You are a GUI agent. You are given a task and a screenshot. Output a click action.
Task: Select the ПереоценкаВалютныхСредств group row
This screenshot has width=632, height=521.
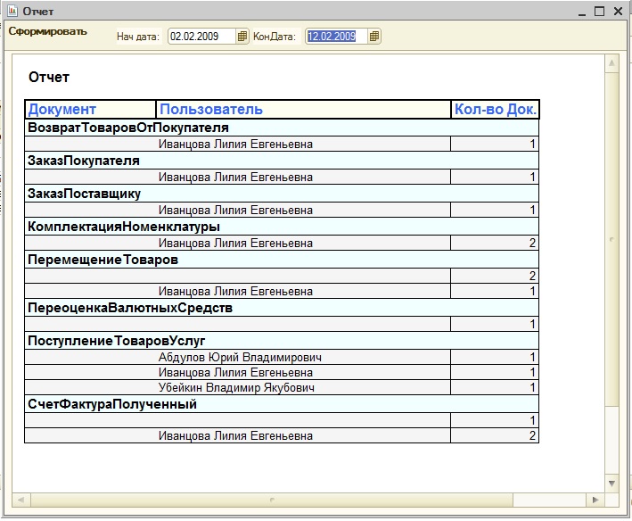click(x=282, y=308)
